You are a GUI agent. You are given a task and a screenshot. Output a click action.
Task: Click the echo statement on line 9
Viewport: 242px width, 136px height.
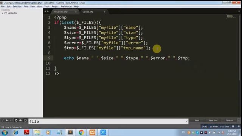tap(127, 58)
